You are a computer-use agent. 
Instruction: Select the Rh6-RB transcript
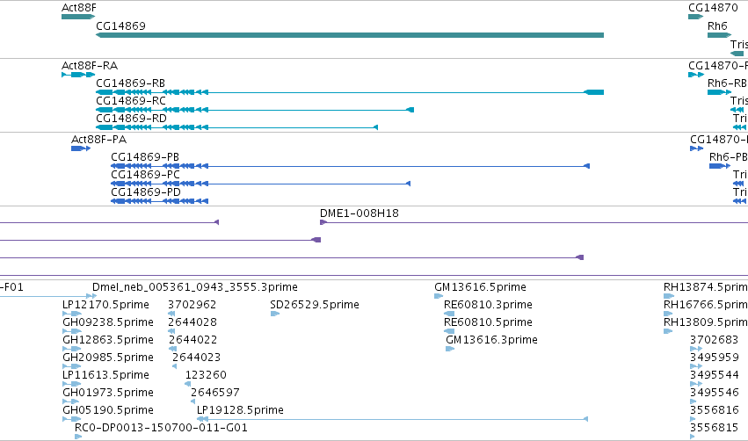click(727, 83)
